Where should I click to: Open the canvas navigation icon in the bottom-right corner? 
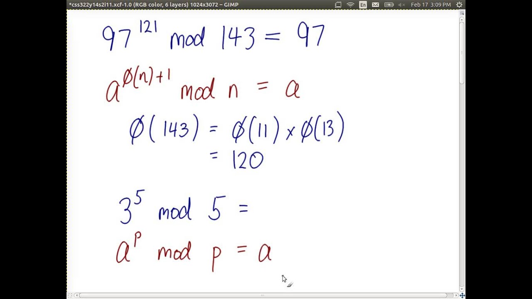click(x=462, y=295)
